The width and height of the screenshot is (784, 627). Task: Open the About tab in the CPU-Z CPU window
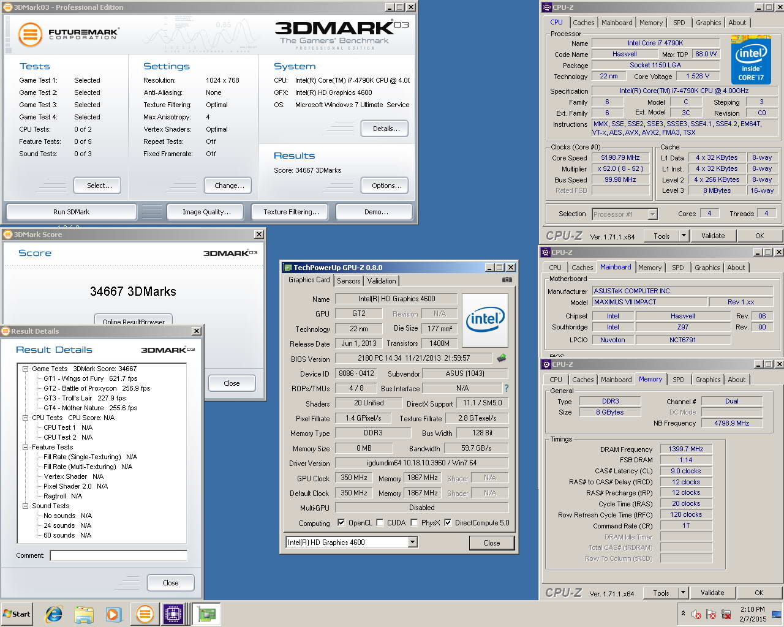pyautogui.click(x=737, y=23)
